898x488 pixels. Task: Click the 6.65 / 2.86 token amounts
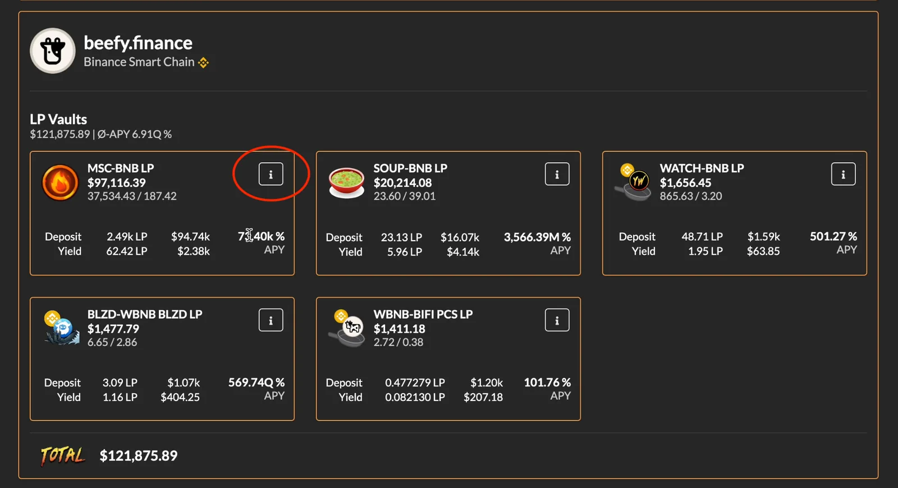pos(112,342)
